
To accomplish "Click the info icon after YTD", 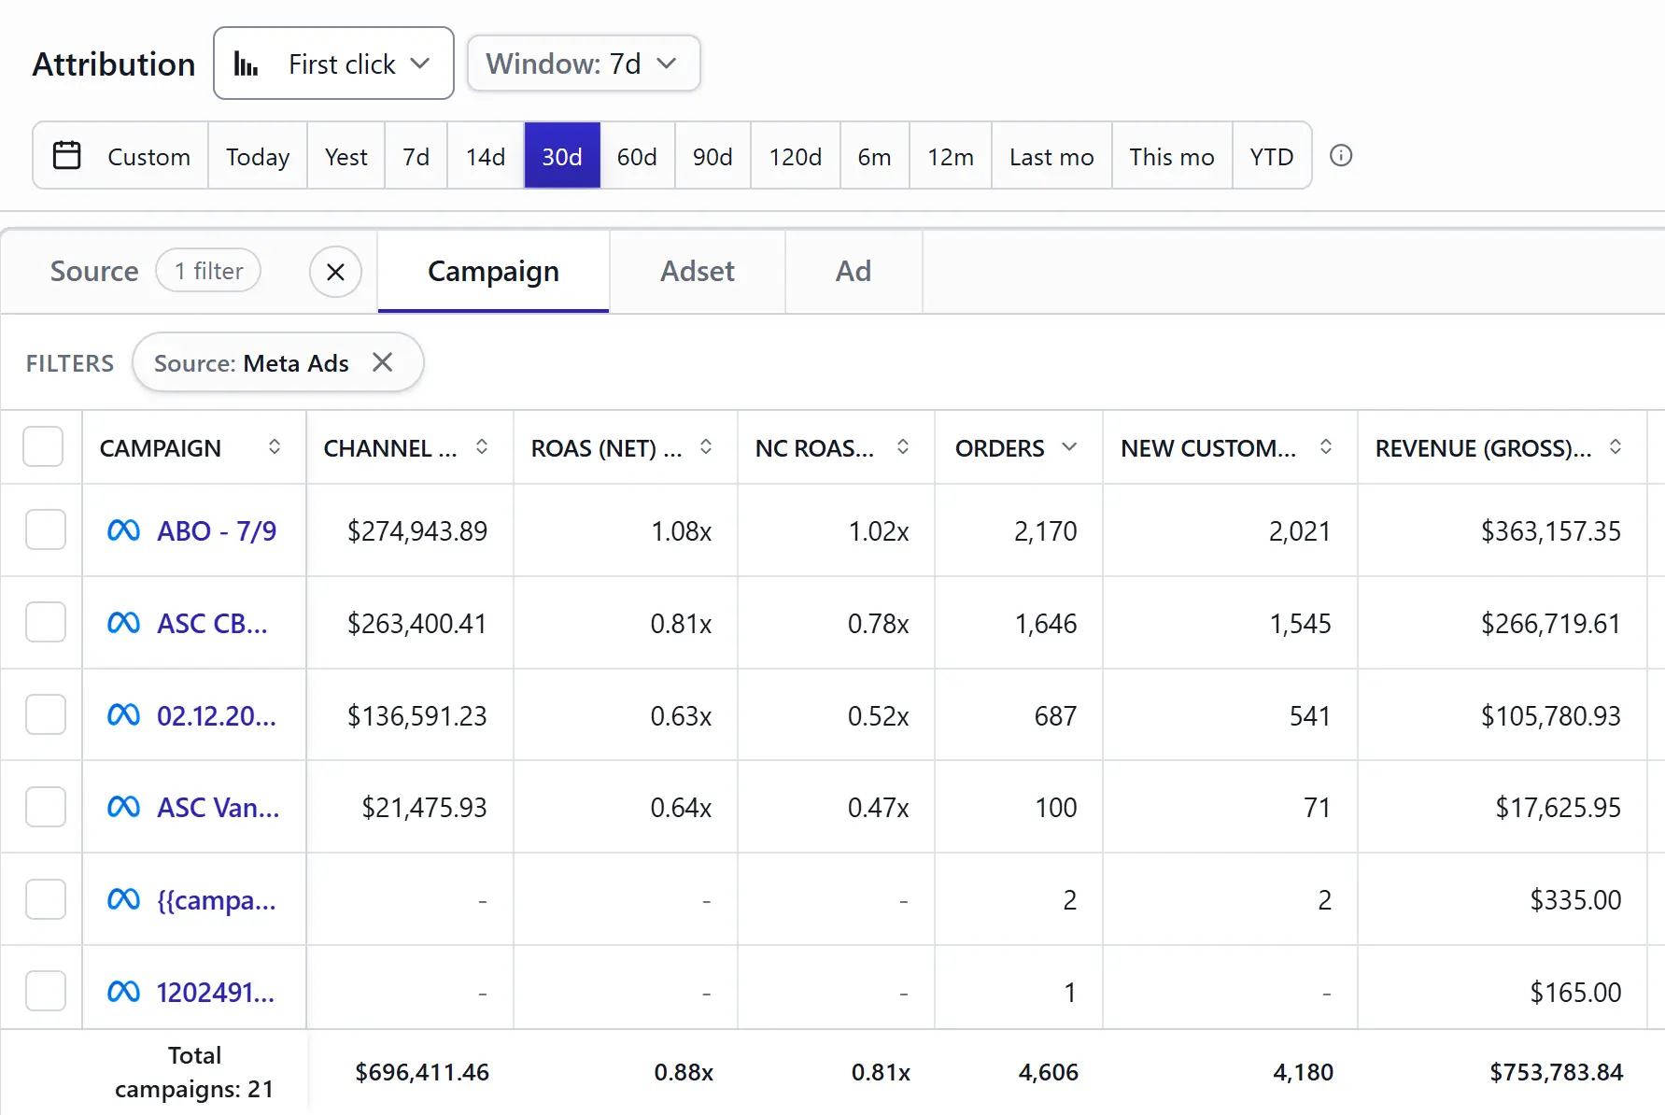I will click(x=1341, y=155).
